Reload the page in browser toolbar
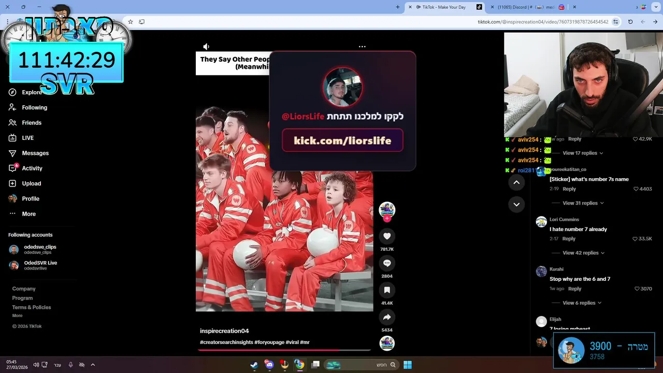Viewport: 663px width, 373px height. tap(630, 22)
